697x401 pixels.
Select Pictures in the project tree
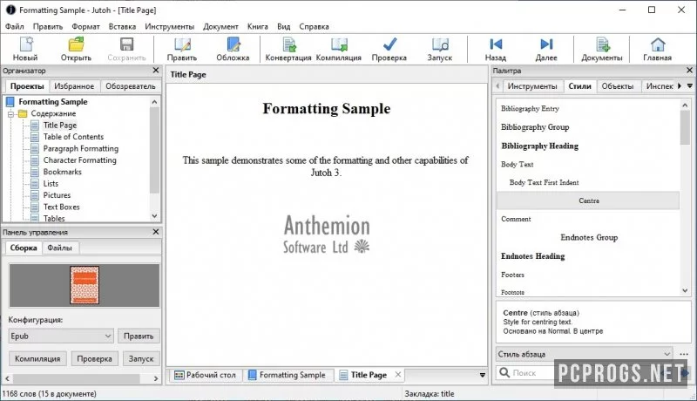coord(57,195)
